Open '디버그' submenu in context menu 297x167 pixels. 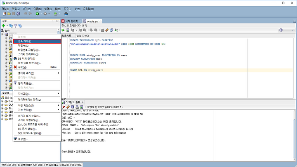click(x=37, y=93)
